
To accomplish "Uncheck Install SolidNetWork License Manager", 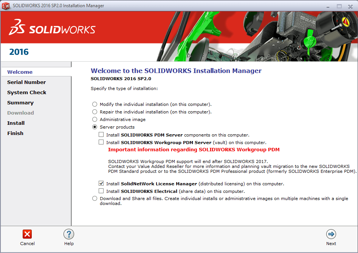I will [101, 183].
